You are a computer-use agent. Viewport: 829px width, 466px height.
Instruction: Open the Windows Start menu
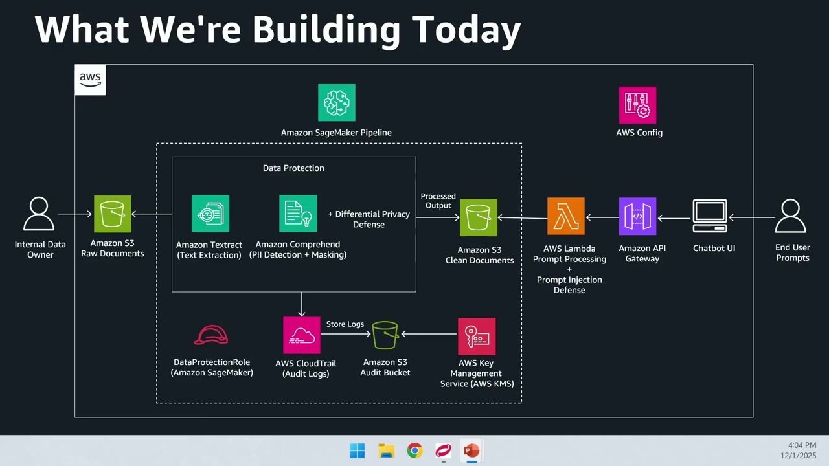coord(357,450)
